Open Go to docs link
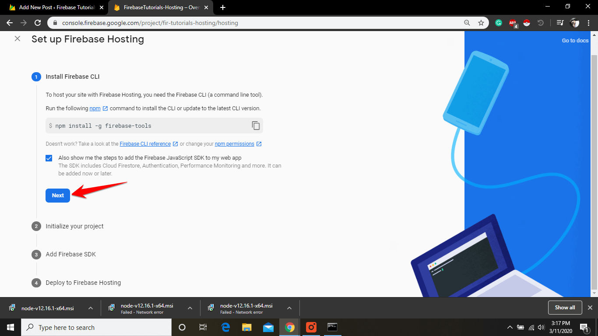The image size is (598, 336). coord(575,41)
